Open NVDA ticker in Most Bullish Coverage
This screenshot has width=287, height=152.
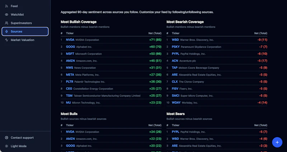(70, 40)
